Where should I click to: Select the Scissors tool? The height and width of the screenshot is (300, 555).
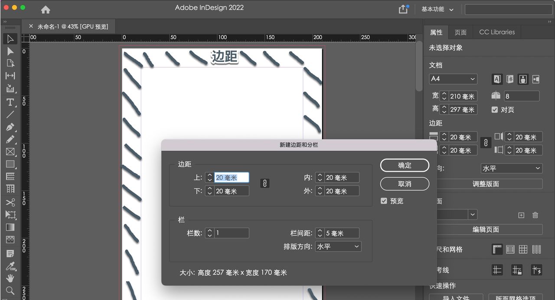click(x=10, y=202)
